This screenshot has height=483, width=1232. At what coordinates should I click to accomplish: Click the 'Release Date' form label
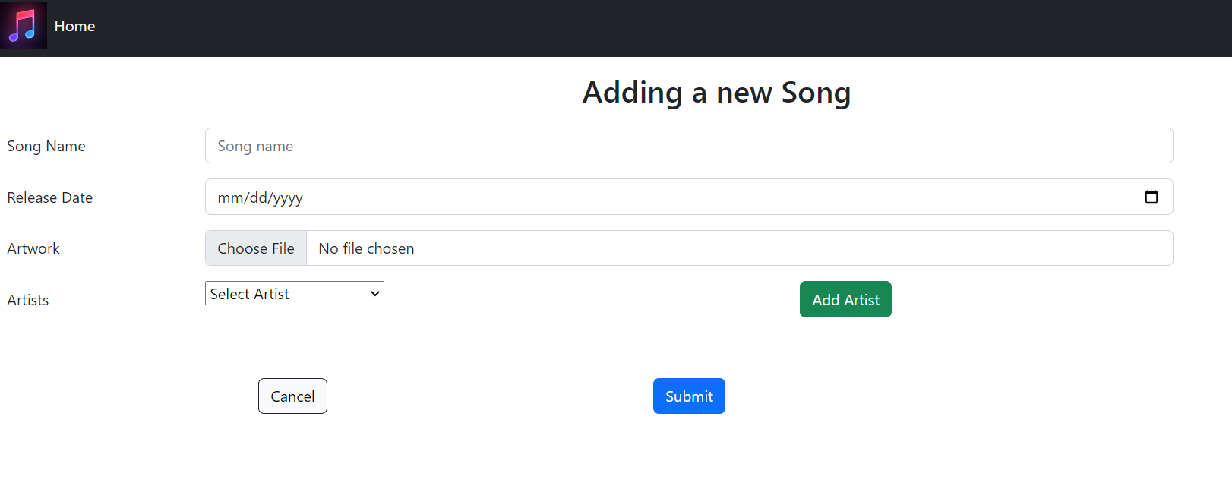click(x=49, y=197)
